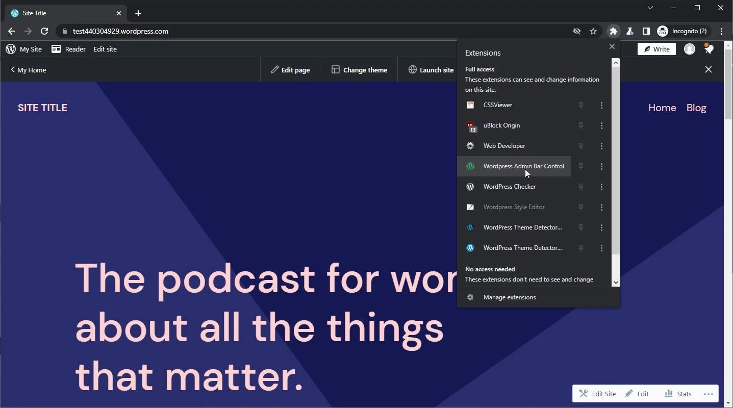Open My Site in admin bar
Image resolution: width=733 pixels, height=408 pixels.
coord(24,49)
